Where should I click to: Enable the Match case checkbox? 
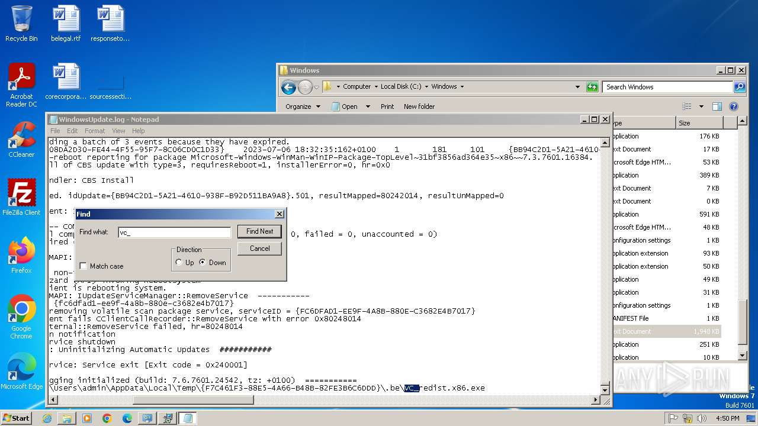point(83,266)
